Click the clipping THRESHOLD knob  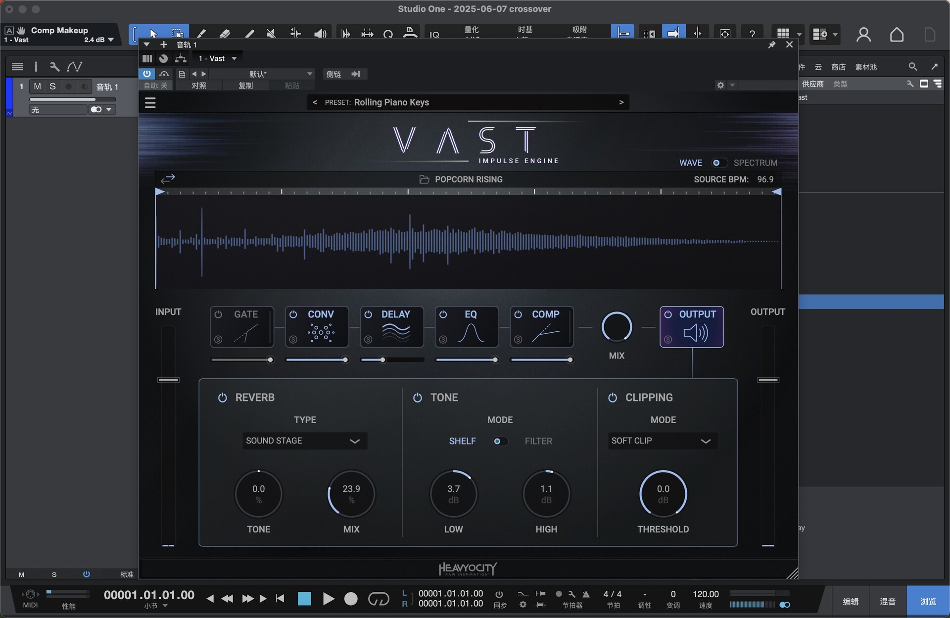pyautogui.click(x=663, y=494)
